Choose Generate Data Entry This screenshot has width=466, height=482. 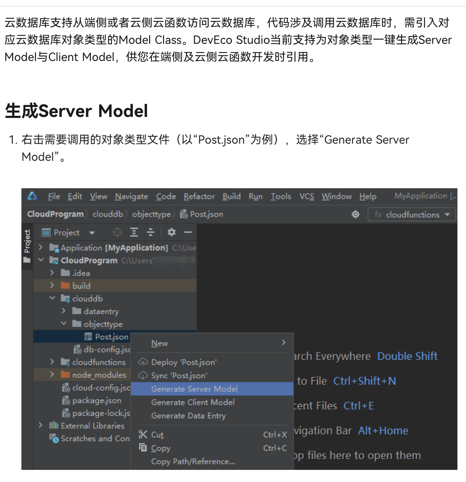[212, 416]
